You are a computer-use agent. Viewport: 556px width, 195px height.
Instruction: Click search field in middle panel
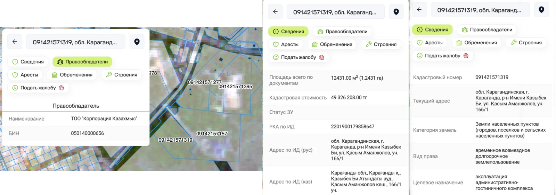click(336, 12)
